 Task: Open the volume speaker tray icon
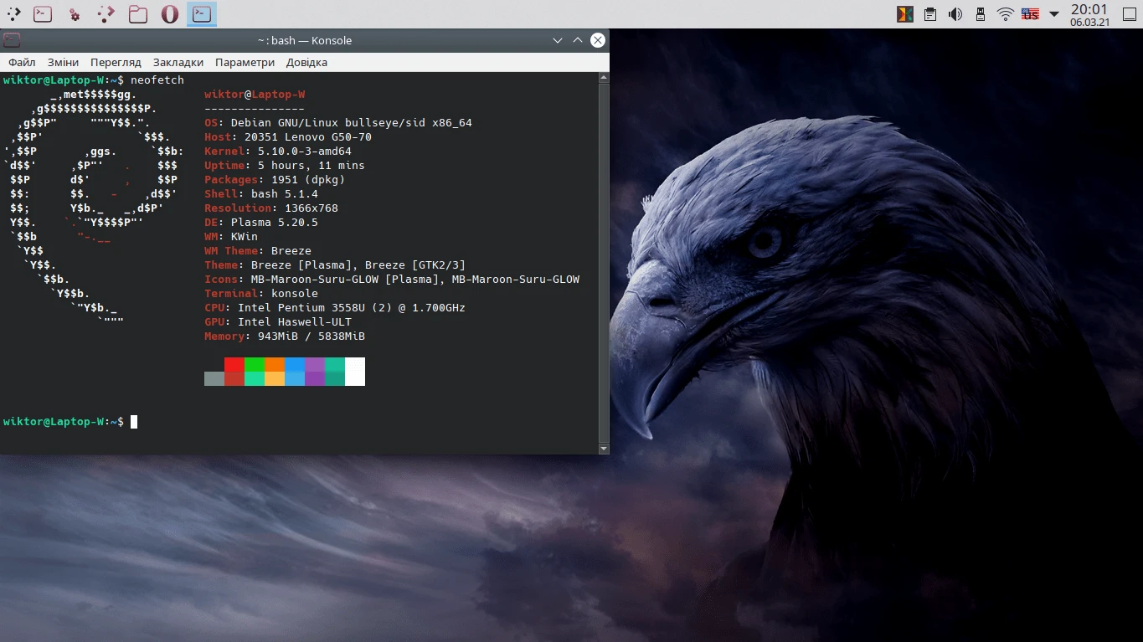[x=955, y=13]
